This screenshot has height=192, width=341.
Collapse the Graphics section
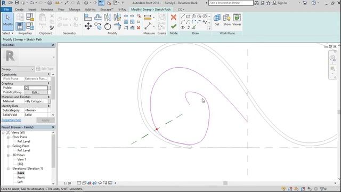click(48, 83)
